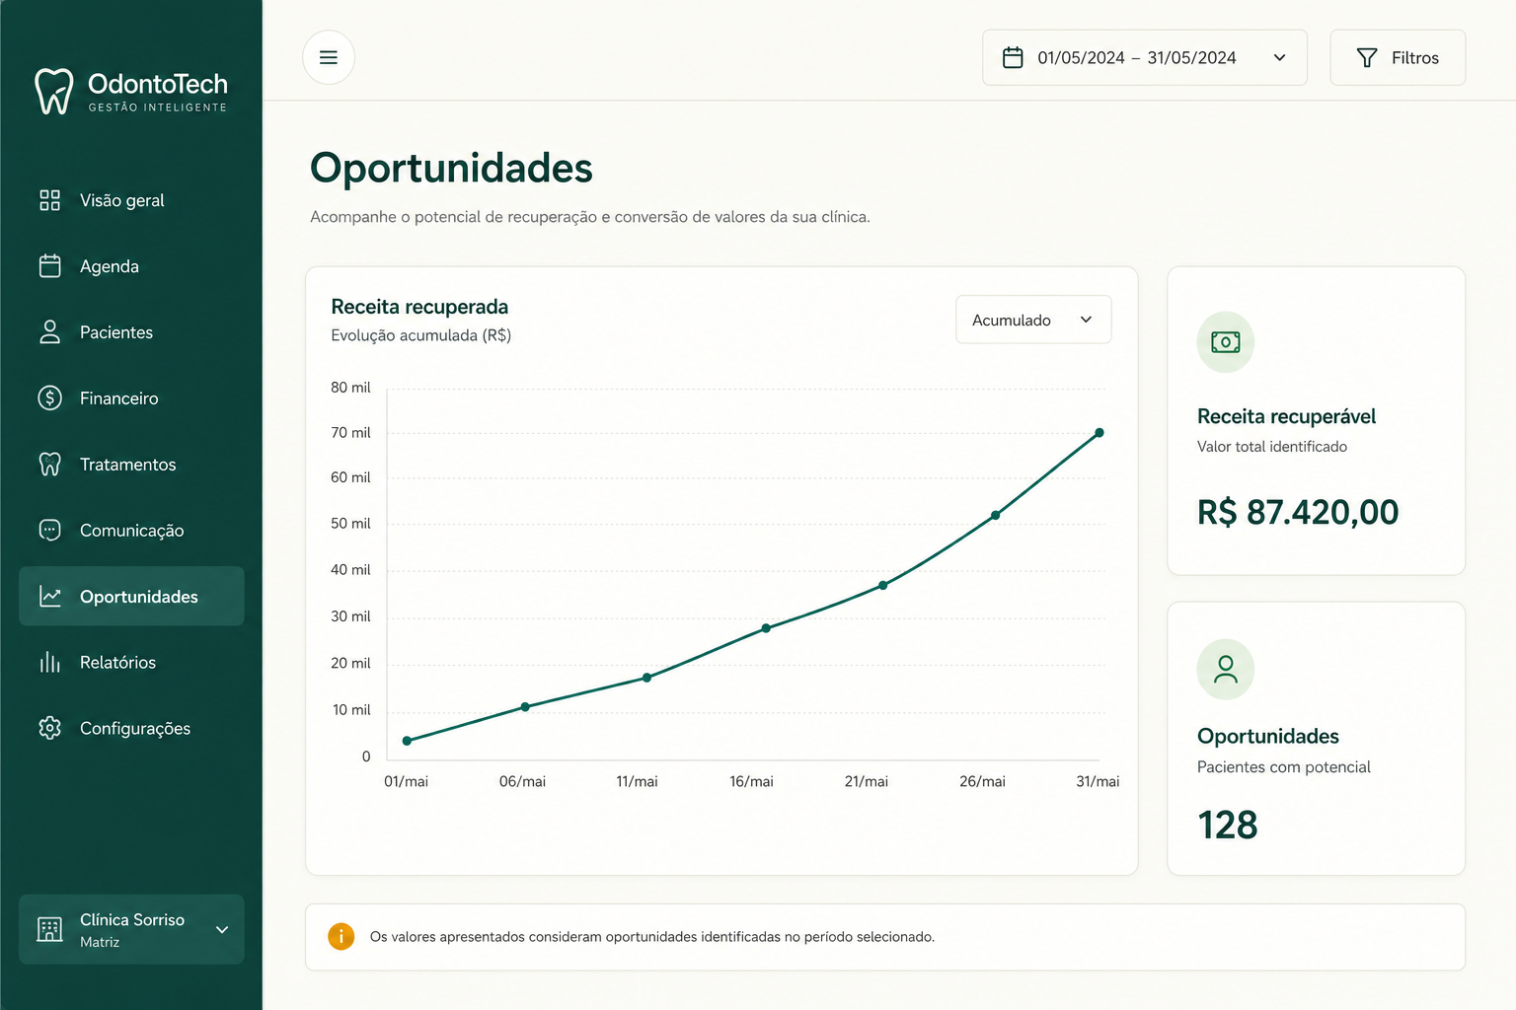Click the Receita recuperável card title
The width and height of the screenshot is (1516, 1010).
click(x=1286, y=416)
